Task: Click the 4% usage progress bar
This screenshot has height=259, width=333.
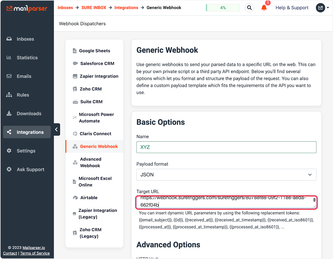Action: click(x=223, y=8)
